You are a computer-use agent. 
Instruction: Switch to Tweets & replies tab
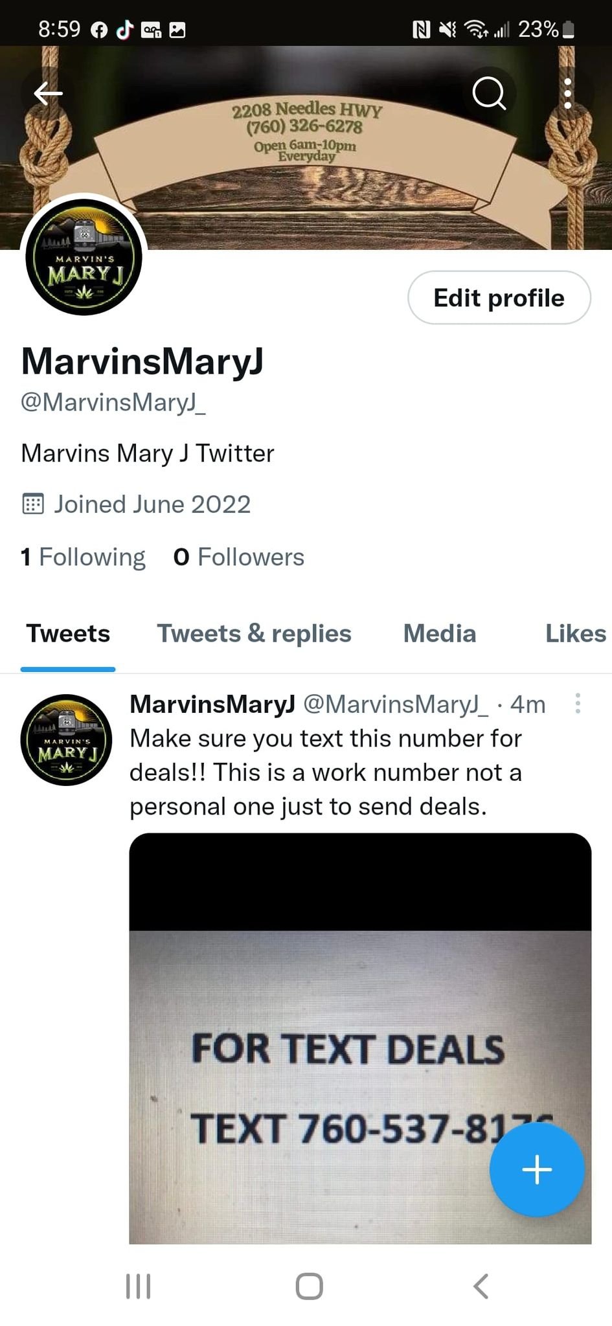(254, 633)
